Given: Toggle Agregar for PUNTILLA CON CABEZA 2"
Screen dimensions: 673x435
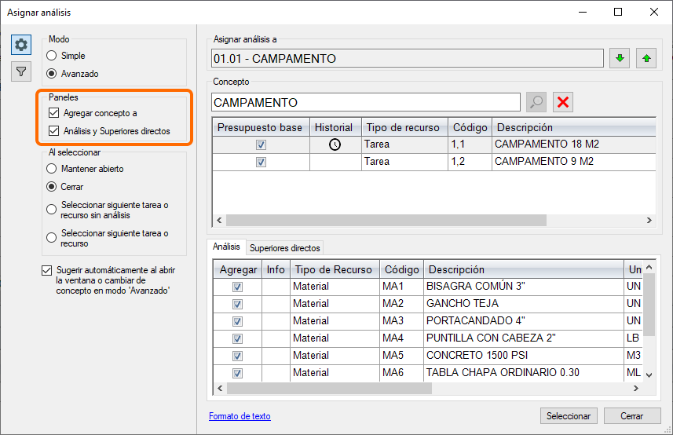Looking at the screenshot, I should coord(237,338).
